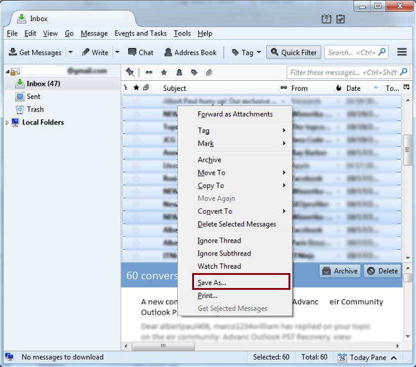Sort by junk status flame column
This screenshot has height=367, width=416.
[338, 88]
